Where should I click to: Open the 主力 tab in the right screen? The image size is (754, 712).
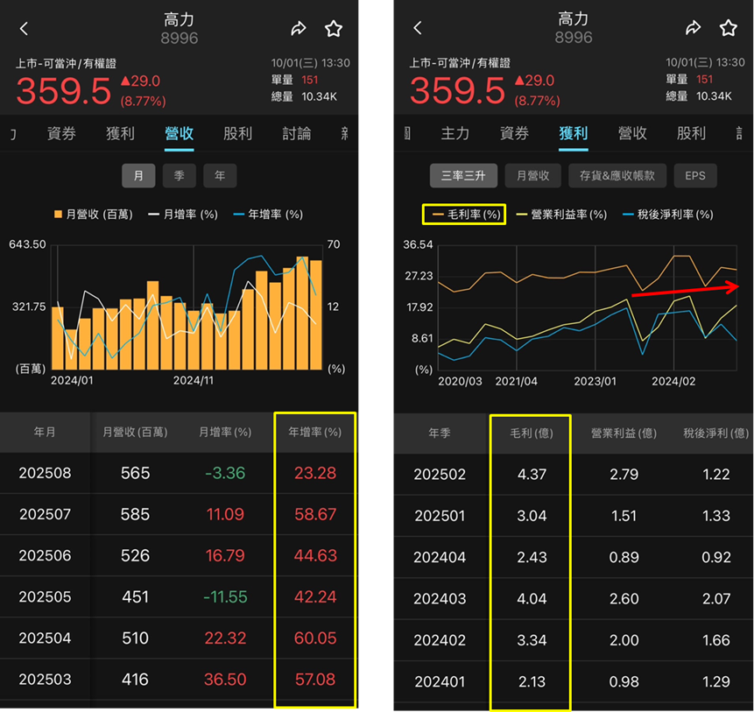pyautogui.click(x=455, y=133)
